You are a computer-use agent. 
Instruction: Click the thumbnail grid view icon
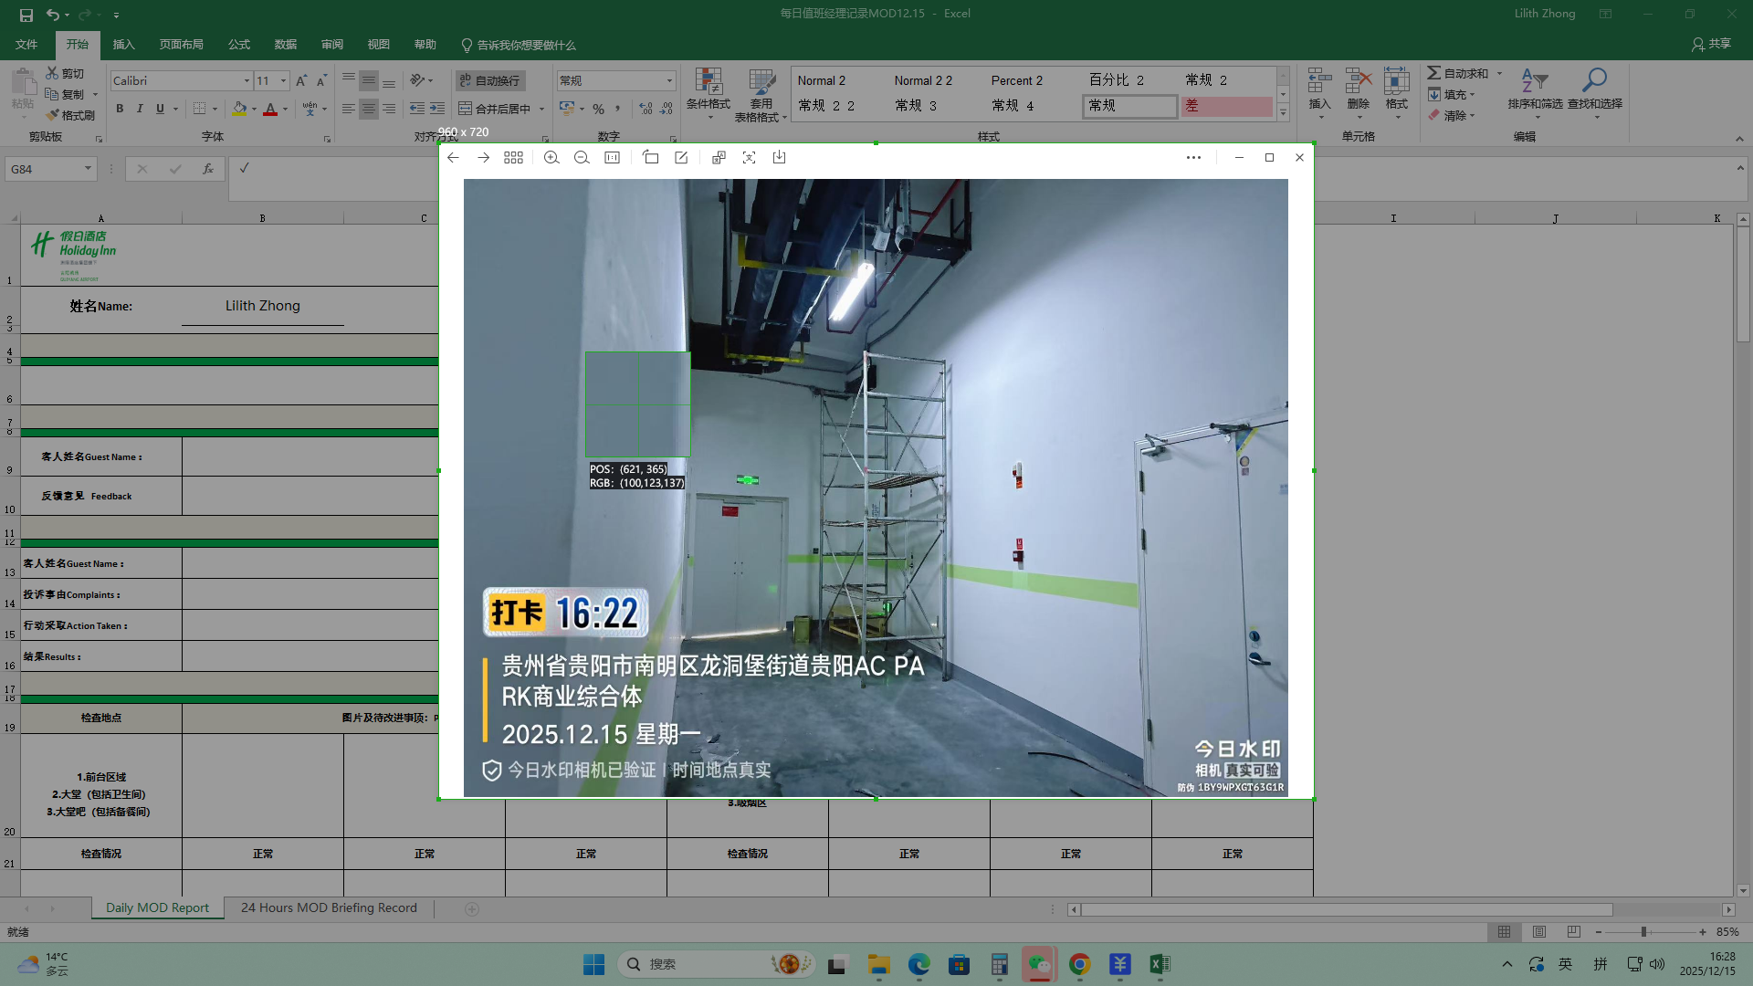pyautogui.click(x=513, y=158)
